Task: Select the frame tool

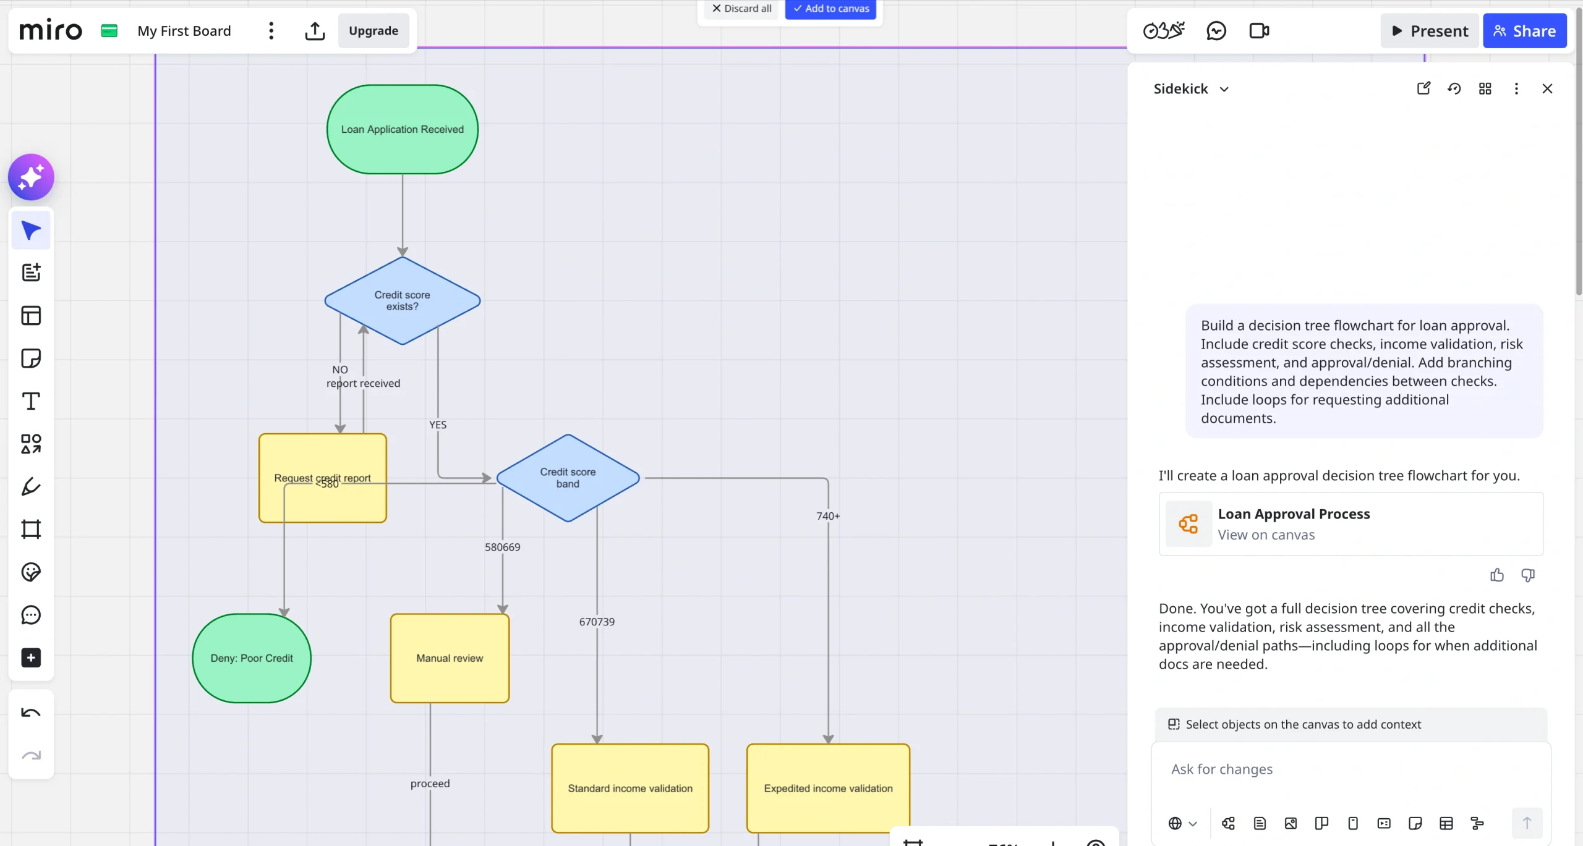Action: tap(30, 529)
